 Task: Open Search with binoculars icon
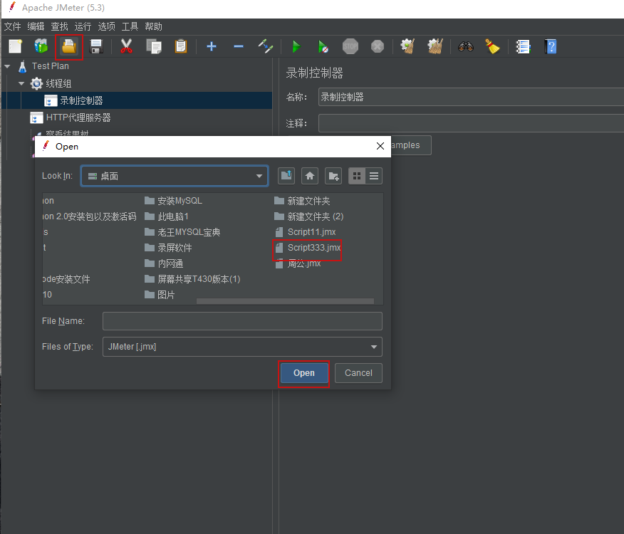click(466, 46)
